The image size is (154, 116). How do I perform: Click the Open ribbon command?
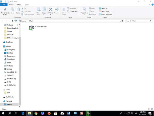(93, 8)
